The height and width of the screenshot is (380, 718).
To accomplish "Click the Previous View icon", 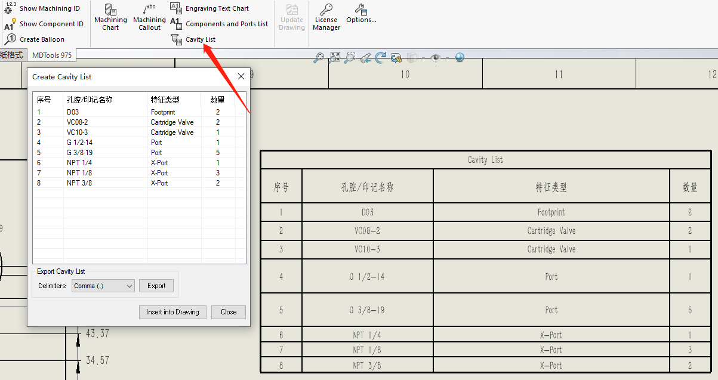I will tap(365, 57).
